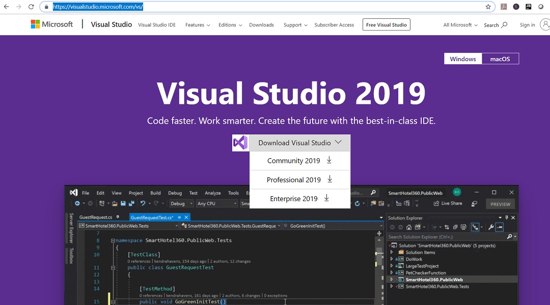This screenshot has height=305, width=550.
Task: Select the Visual Studio logo in the IDE titlebar
Action: (74, 193)
